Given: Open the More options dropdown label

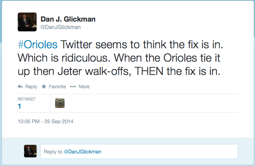Looking at the screenshot, I should click(84, 87).
